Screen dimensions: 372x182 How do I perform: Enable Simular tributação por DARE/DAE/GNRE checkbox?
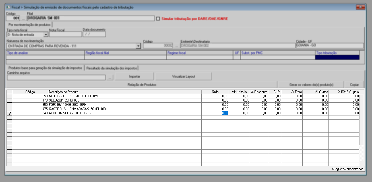point(158,19)
